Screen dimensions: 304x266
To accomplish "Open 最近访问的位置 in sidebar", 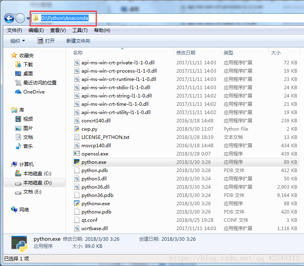I will 36,82.
